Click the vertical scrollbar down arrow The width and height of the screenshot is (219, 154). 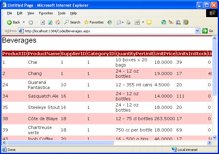tap(215, 137)
